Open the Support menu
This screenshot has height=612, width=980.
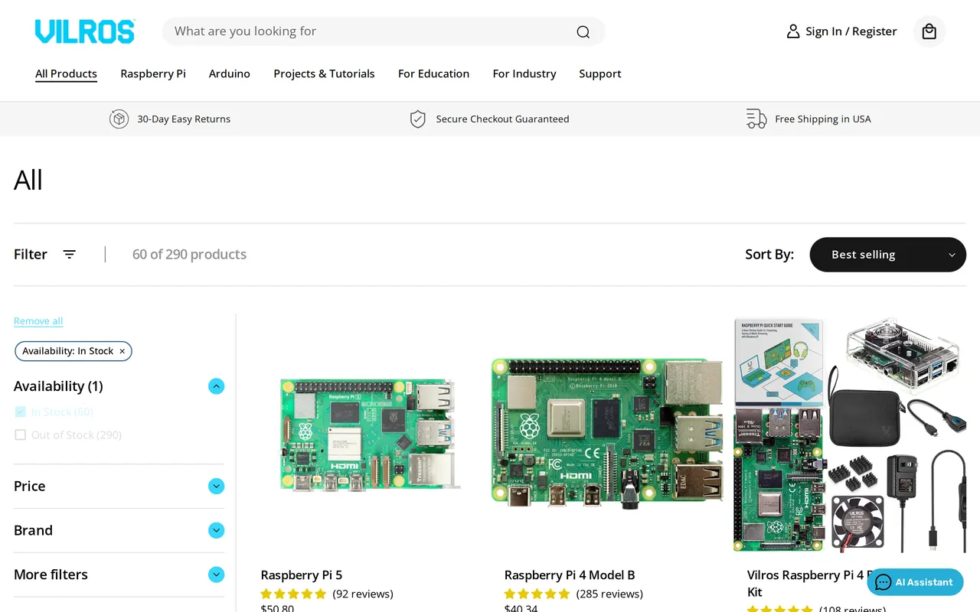(x=600, y=73)
